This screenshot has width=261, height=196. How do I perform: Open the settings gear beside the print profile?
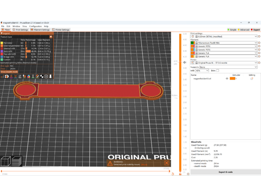259,37
